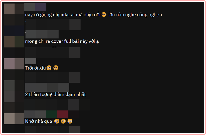Open blurred username above "2 thần tượng điềm đạm nhất"

47,87
